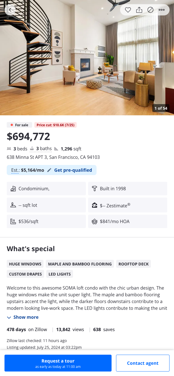
Task: Hide this home with block icon
Action: point(150,10)
